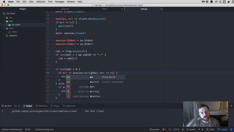This screenshot has width=234, height=132.
Task: Collapse the cmd folder in the tree
Action: pos(4,21)
